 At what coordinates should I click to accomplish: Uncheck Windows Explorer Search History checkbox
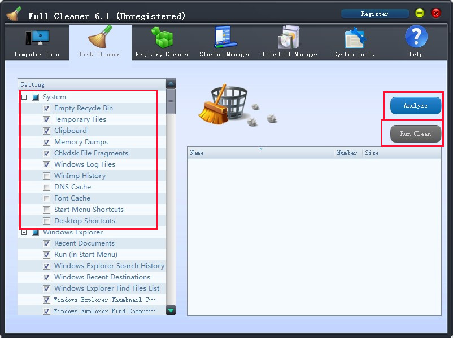46,266
